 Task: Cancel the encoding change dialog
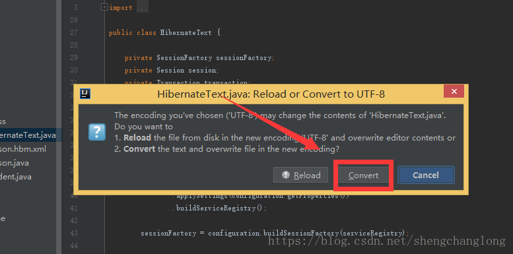(426, 175)
